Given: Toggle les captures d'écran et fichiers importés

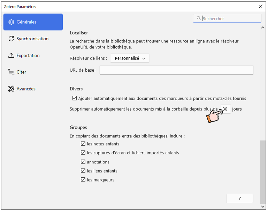Looking at the screenshot, I should tap(83, 153).
